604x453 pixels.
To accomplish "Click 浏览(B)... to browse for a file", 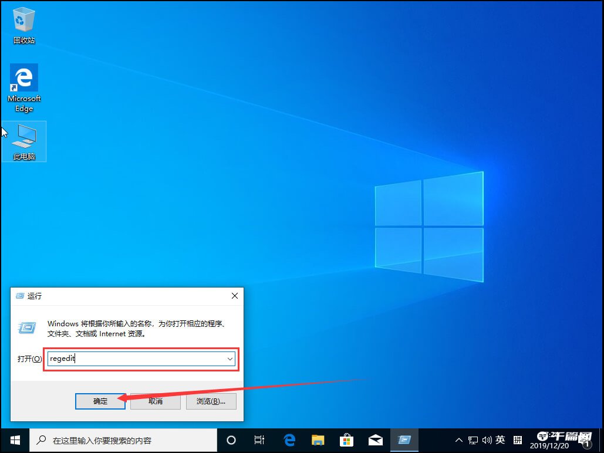I will tap(211, 401).
